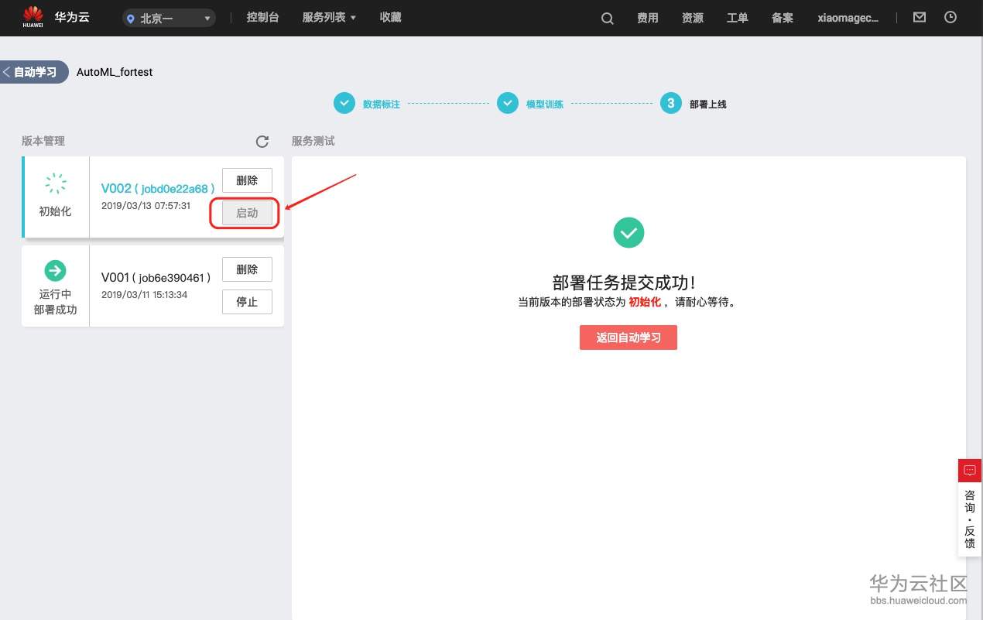Click the Huawei Cloud logo
The height and width of the screenshot is (620, 983).
[x=33, y=17]
